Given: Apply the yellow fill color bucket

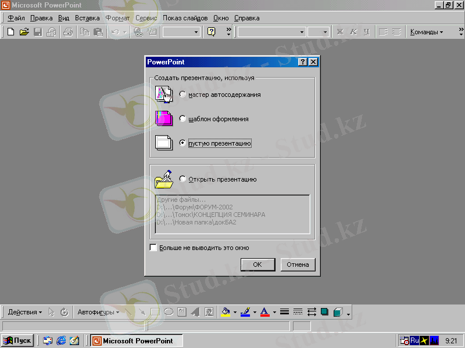Looking at the screenshot, I should click(x=226, y=312).
